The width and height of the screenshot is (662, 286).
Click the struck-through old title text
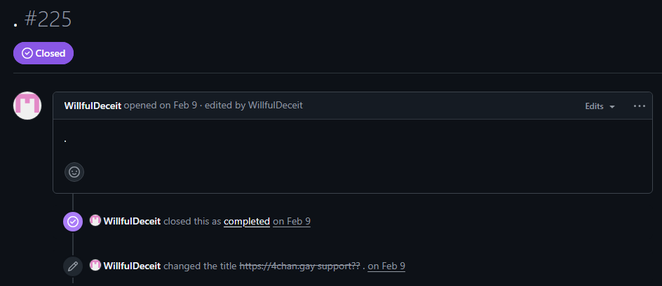click(299, 266)
